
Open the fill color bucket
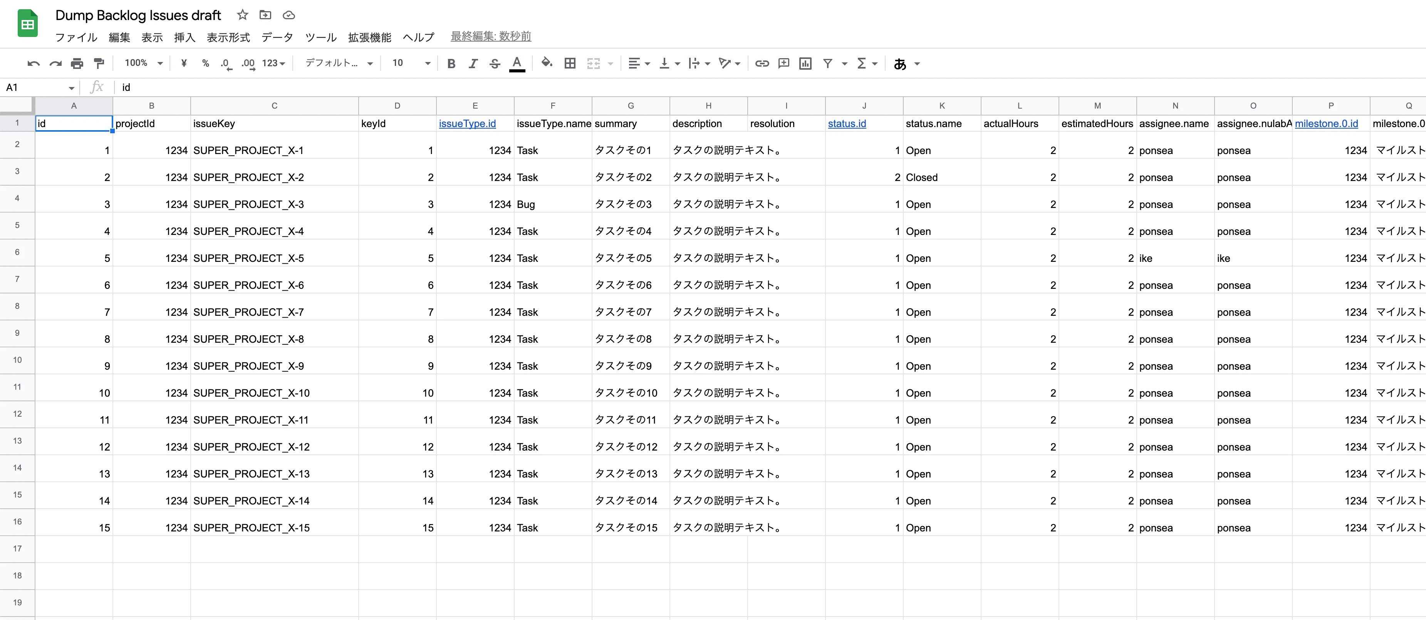click(x=546, y=62)
